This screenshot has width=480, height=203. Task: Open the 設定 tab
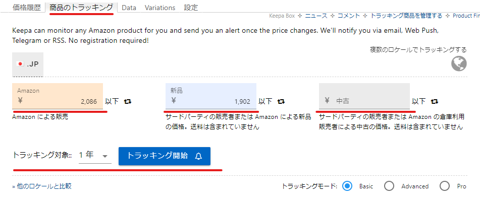[191, 8]
